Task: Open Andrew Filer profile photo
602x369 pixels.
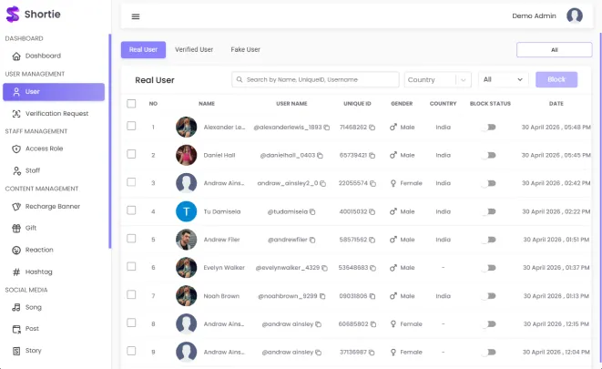Action: tap(186, 240)
